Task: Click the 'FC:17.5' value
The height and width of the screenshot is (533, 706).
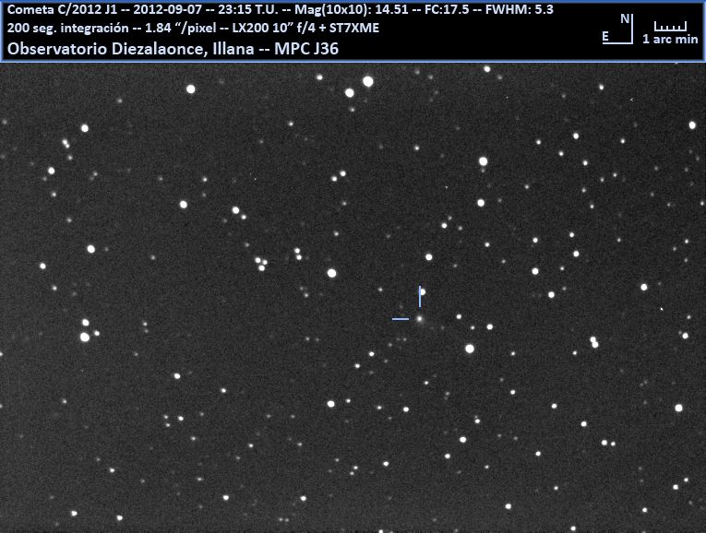Action: tap(447, 9)
